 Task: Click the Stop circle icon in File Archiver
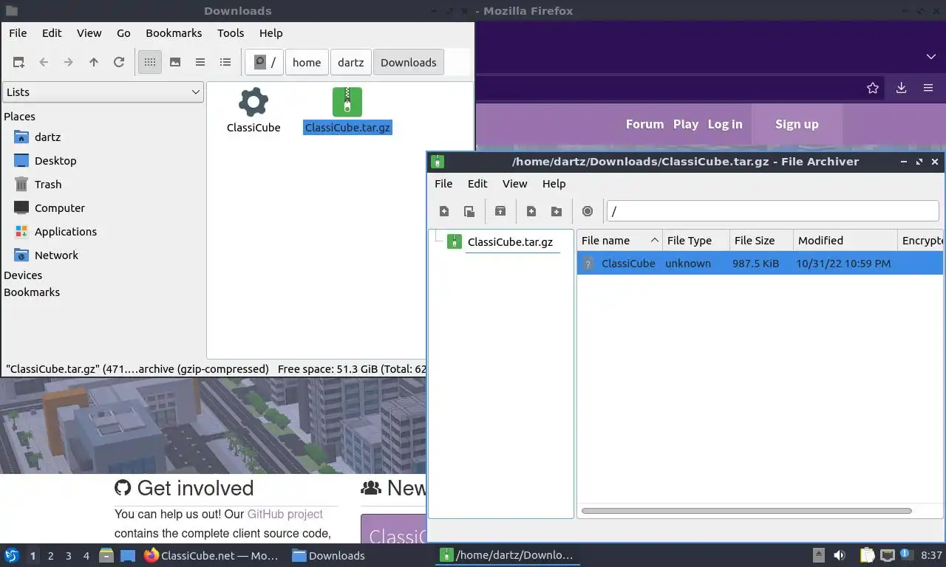click(588, 211)
